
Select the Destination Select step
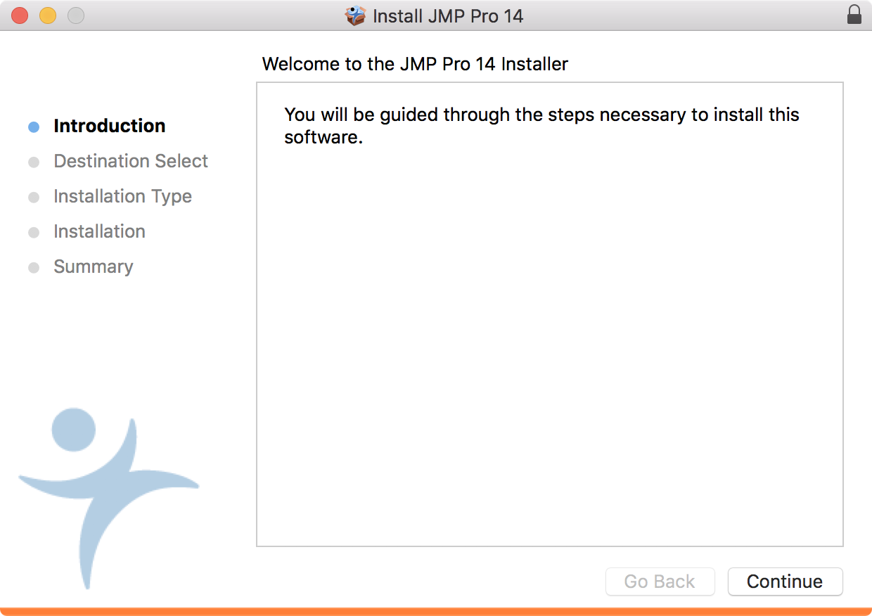pyautogui.click(x=131, y=161)
